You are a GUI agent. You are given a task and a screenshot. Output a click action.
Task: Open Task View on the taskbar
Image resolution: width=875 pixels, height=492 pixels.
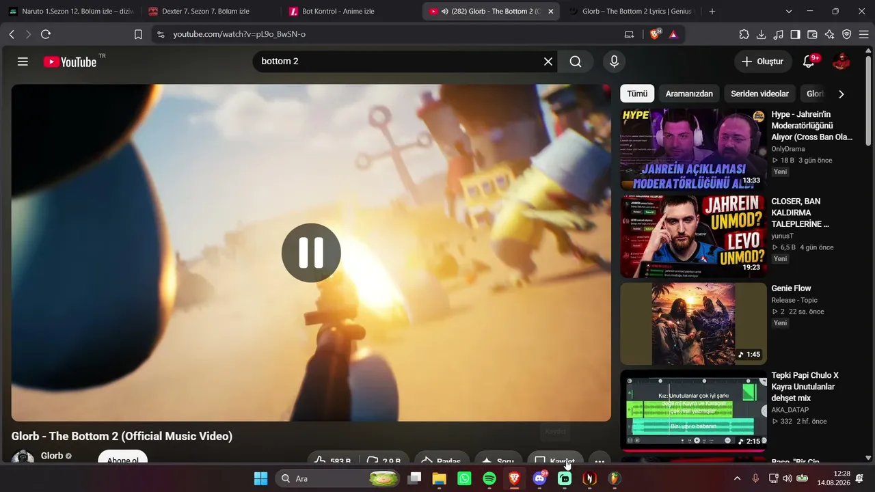(415, 478)
